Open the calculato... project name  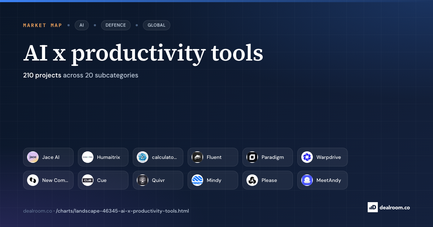point(165,157)
